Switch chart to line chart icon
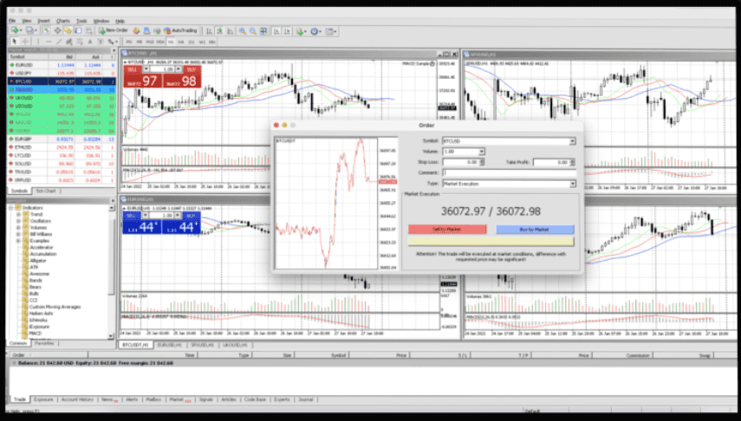This screenshot has height=421, width=741. pyautogui.click(x=231, y=31)
